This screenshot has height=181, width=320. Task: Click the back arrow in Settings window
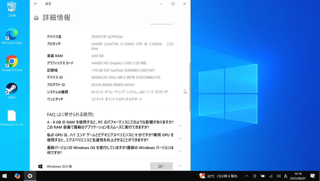coord(36,4)
